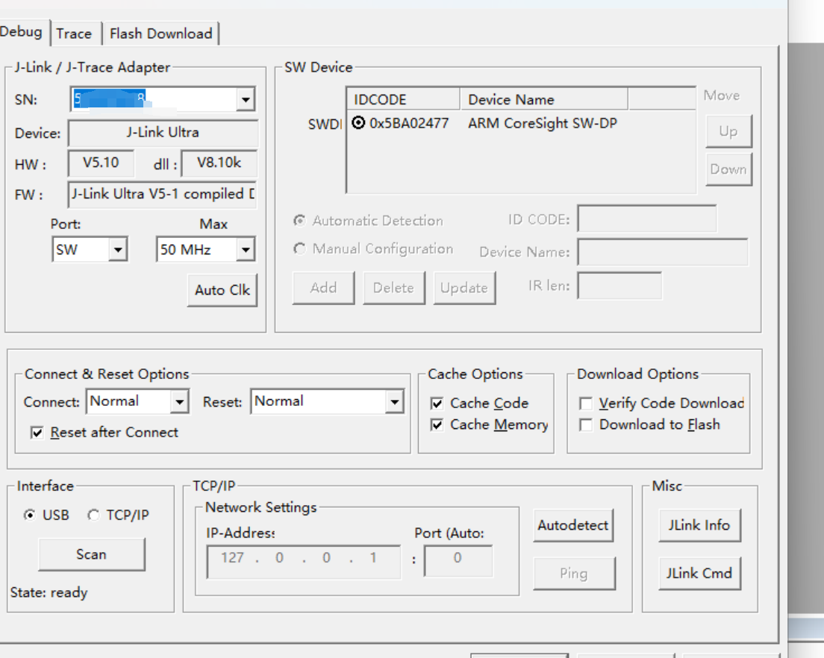
Task: Click the Device Name column header
Action: coord(544,99)
